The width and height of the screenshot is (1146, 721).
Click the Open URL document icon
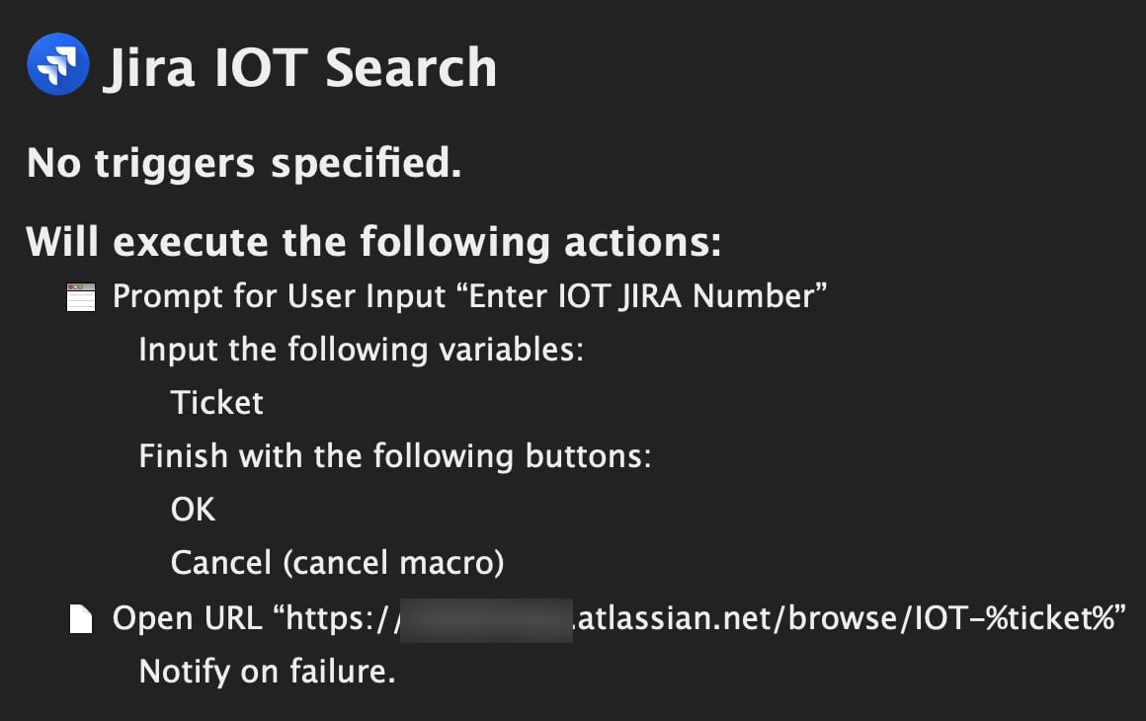[x=80, y=619]
